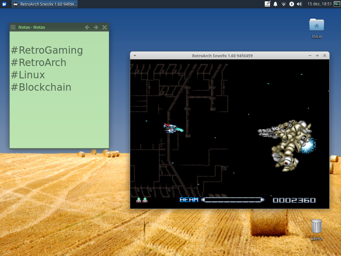Open the clock showing 15 dez, 18:51
341x256 pixels.
[x=319, y=4]
